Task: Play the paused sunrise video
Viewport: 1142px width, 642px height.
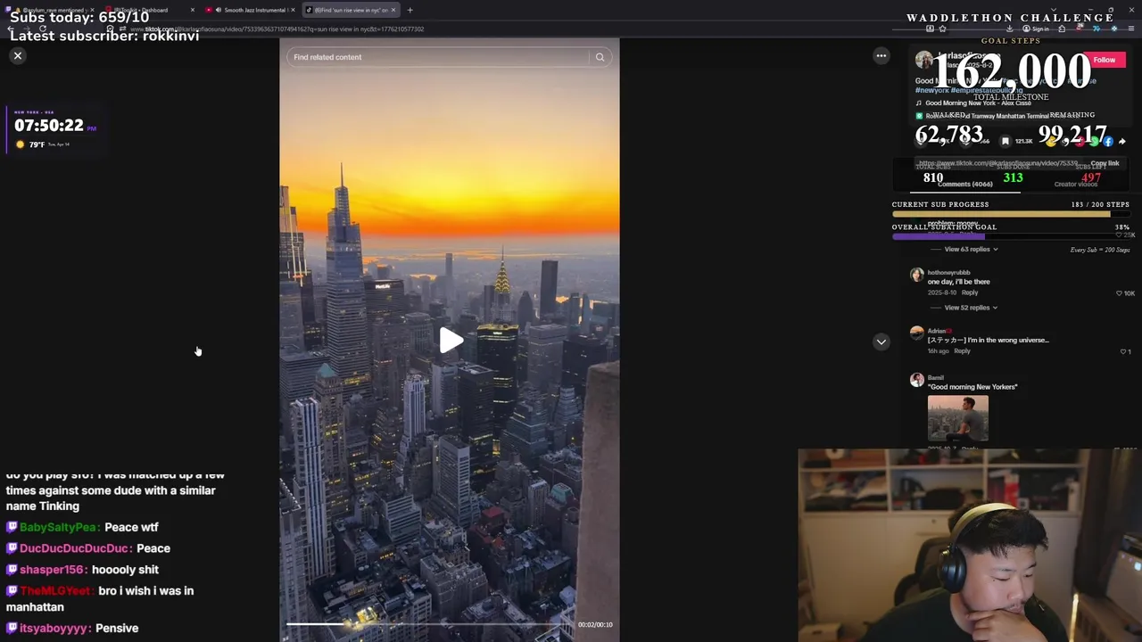Action: click(x=451, y=340)
